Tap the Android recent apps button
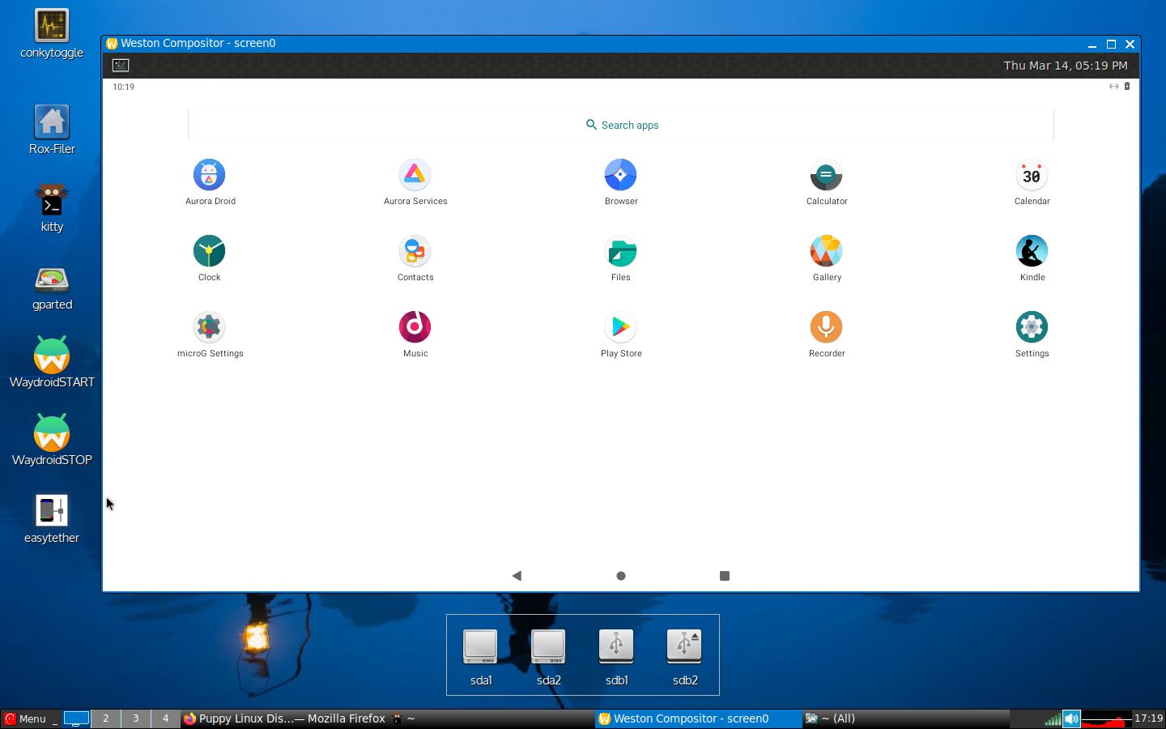The width and height of the screenshot is (1166, 729). tap(725, 576)
